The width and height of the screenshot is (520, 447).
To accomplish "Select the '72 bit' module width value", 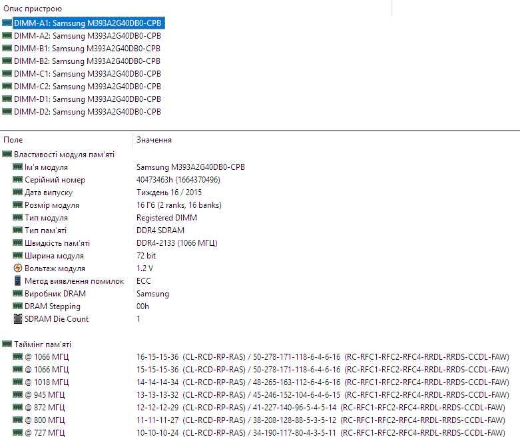I will [x=146, y=255].
